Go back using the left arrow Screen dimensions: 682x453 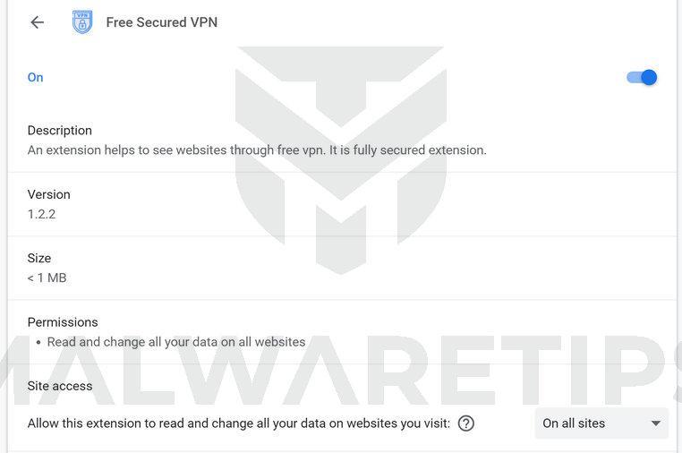(x=37, y=22)
